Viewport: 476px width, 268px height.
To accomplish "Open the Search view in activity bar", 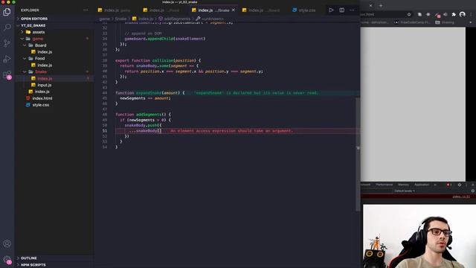I will click(7, 28).
